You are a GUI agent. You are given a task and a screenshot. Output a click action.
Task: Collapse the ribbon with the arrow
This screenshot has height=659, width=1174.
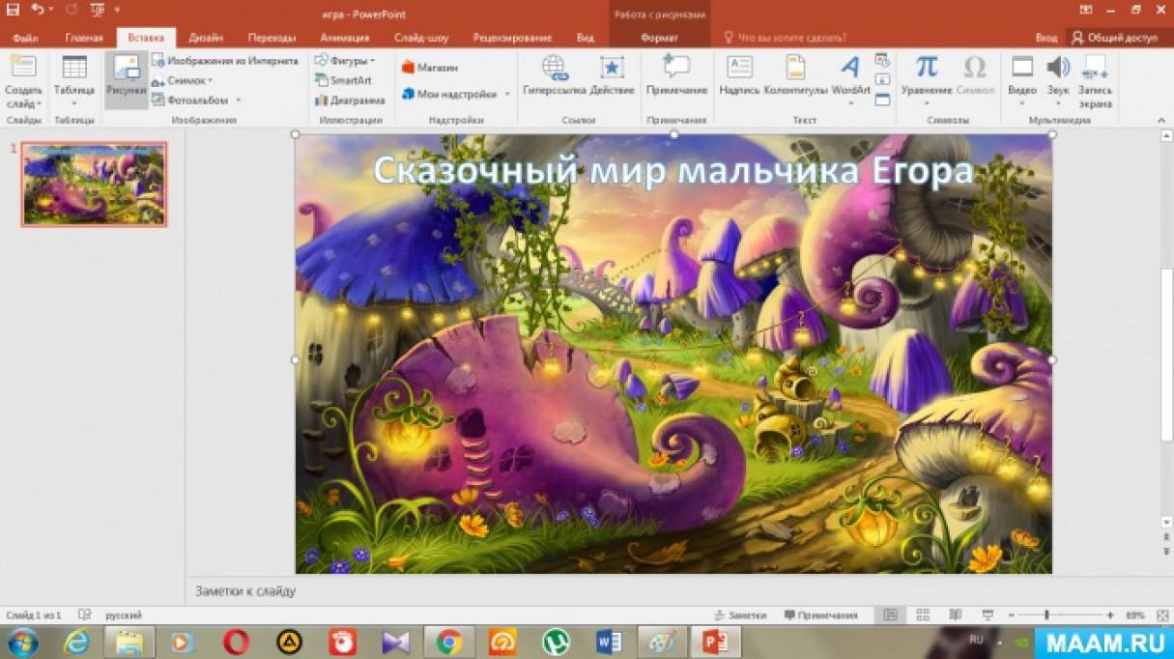[1163, 121]
